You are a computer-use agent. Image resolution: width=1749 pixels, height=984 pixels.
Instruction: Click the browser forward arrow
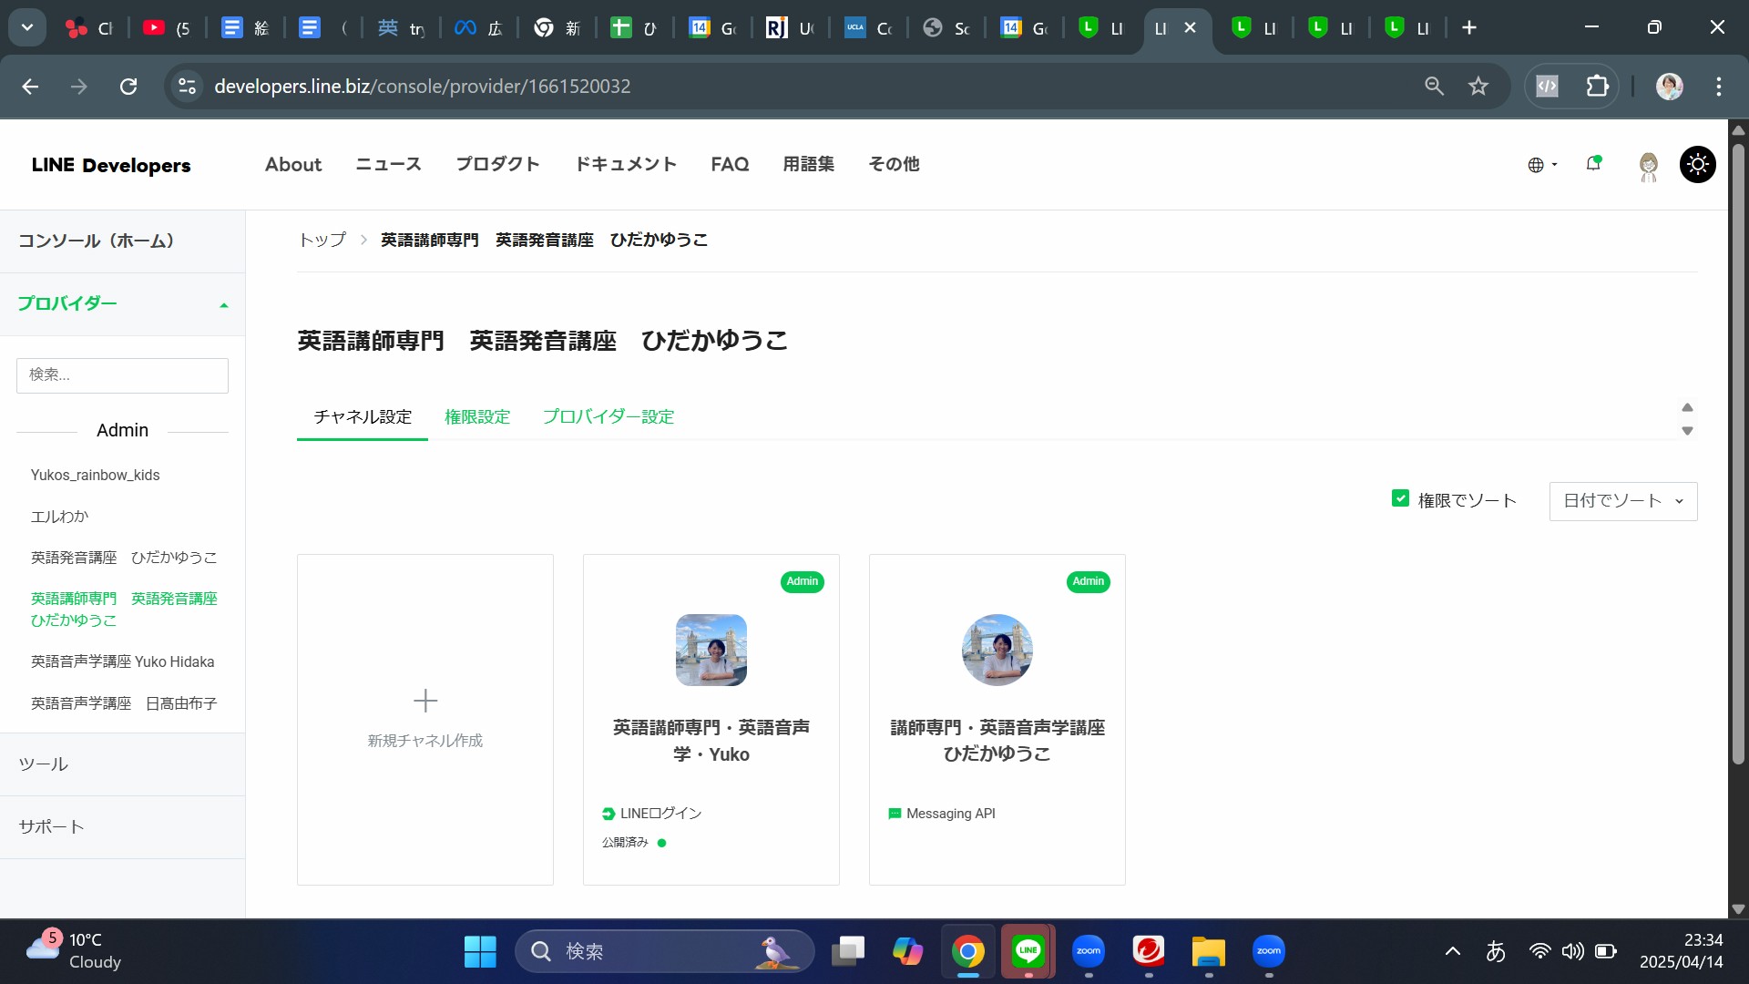[79, 87]
